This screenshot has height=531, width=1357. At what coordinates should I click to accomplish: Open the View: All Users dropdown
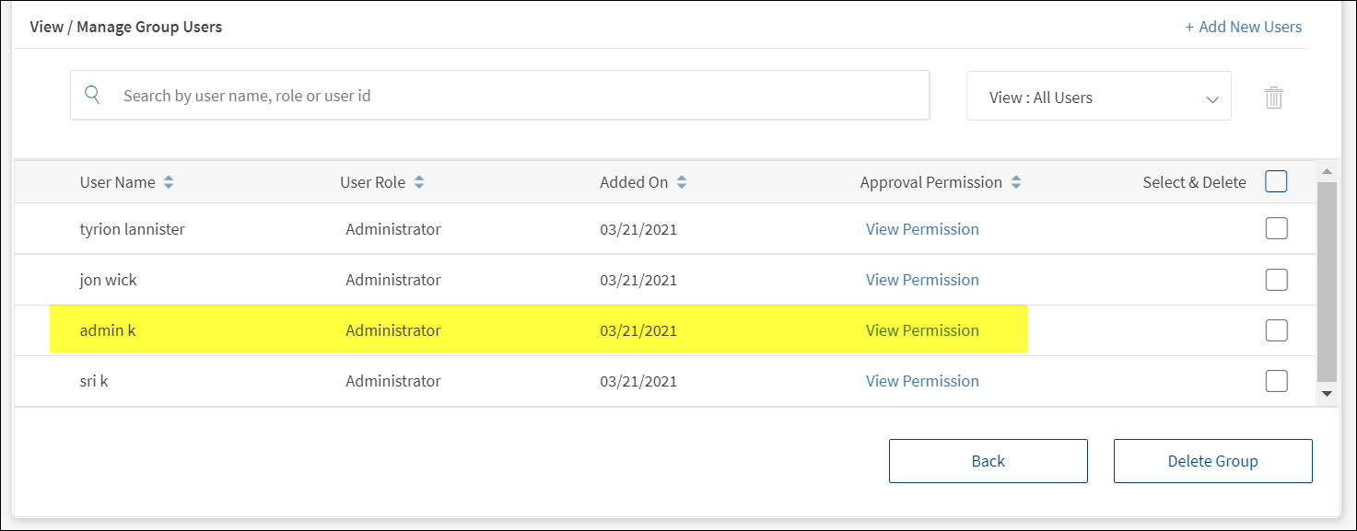coord(1098,97)
